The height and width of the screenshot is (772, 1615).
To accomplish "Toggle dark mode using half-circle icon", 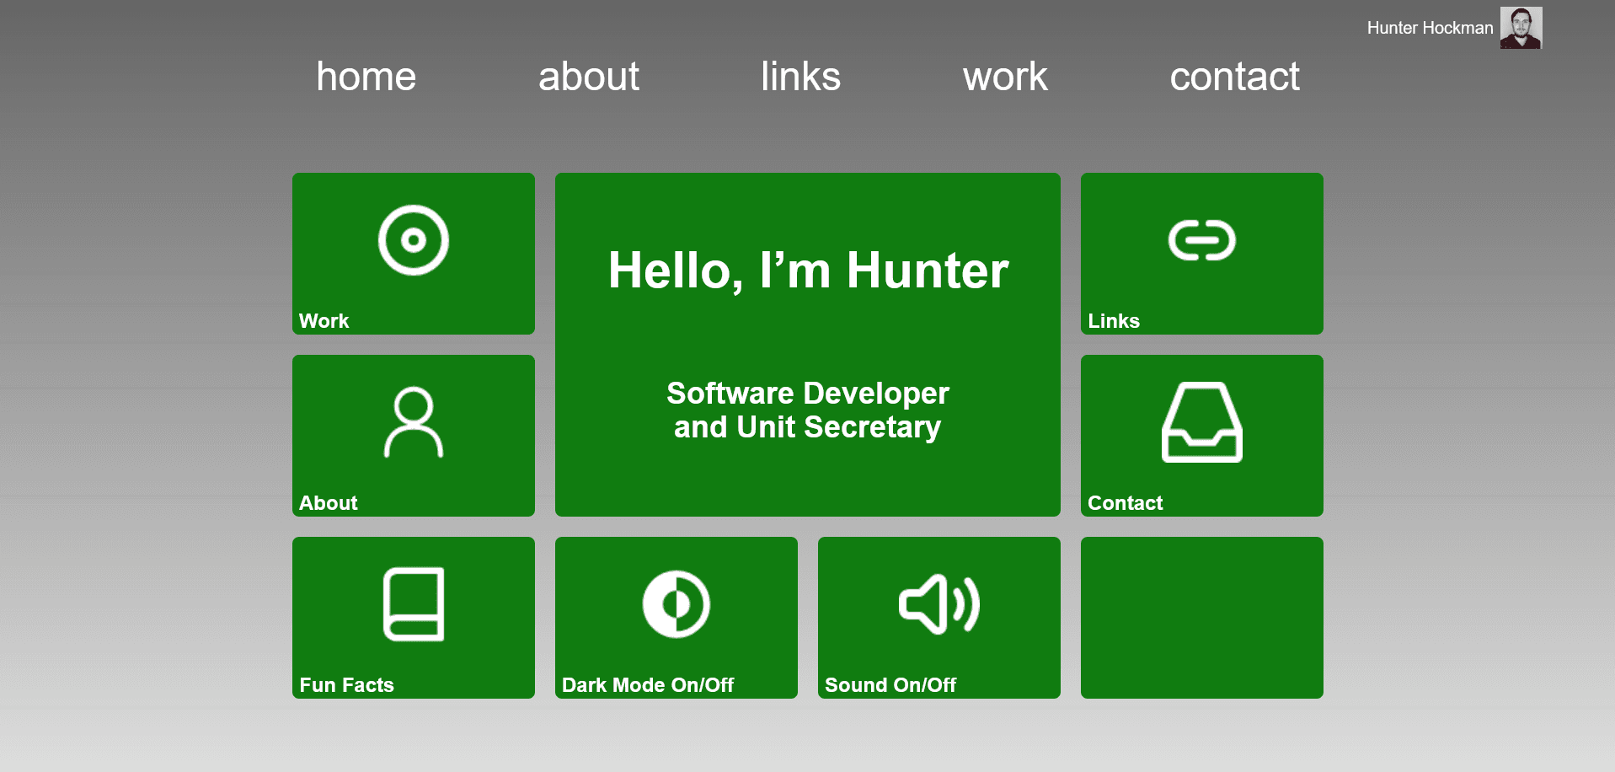I will [x=676, y=604].
